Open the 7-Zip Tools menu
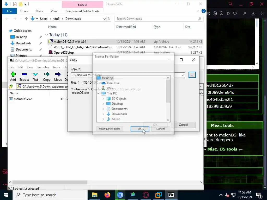 coord(56,67)
